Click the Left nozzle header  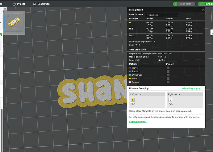(147, 94)
